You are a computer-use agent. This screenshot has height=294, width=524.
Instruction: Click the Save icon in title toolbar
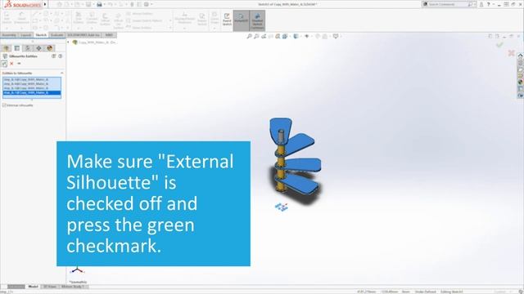(x=88, y=4)
